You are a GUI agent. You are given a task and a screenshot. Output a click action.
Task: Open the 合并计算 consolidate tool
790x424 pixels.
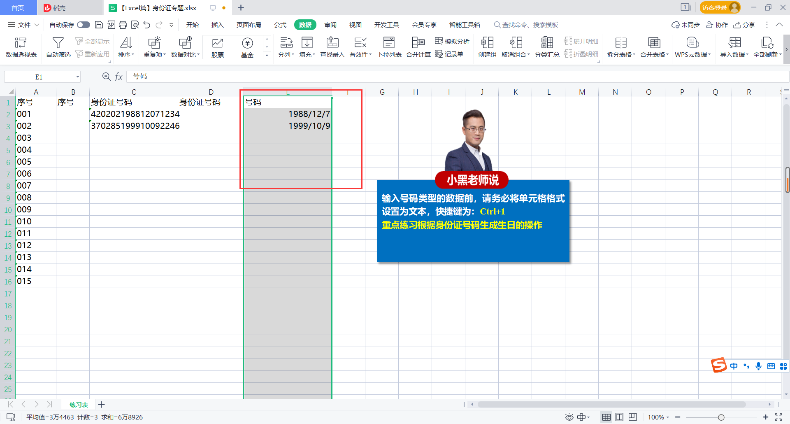click(418, 47)
